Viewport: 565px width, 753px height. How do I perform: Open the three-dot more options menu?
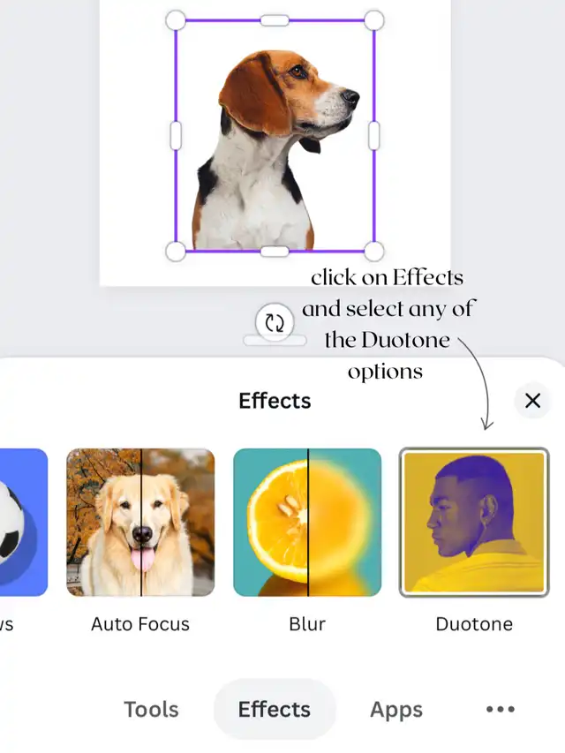pos(501,709)
